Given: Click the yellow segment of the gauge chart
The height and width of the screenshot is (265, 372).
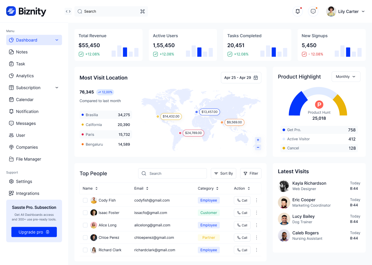Looking at the screenshot, I should [x=341, y=104].
